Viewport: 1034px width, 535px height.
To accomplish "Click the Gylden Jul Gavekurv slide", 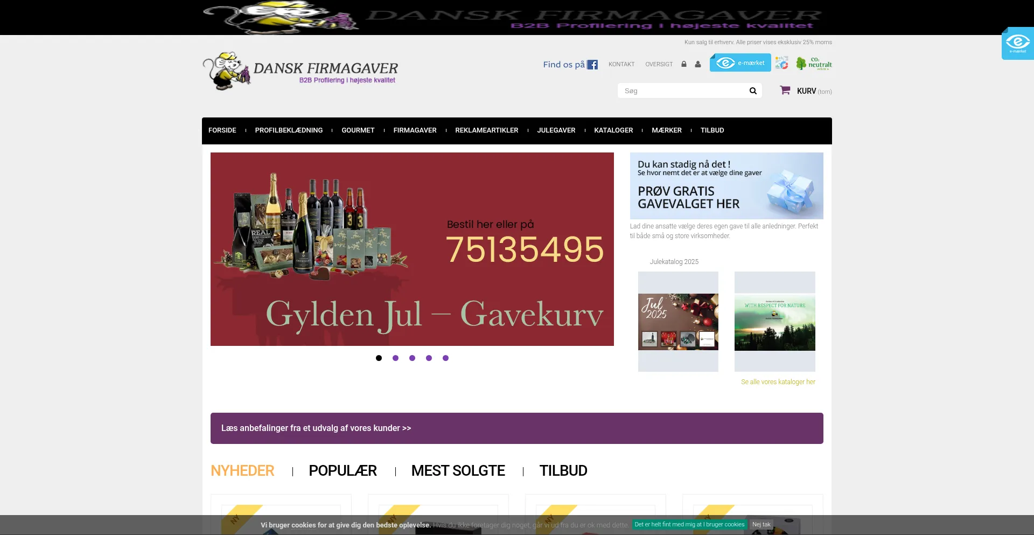I will pyautogui.click(x=412, y=249).
